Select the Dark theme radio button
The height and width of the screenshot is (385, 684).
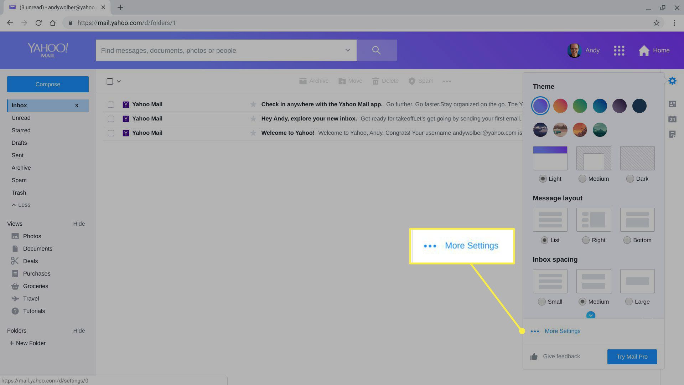[629, 179]
